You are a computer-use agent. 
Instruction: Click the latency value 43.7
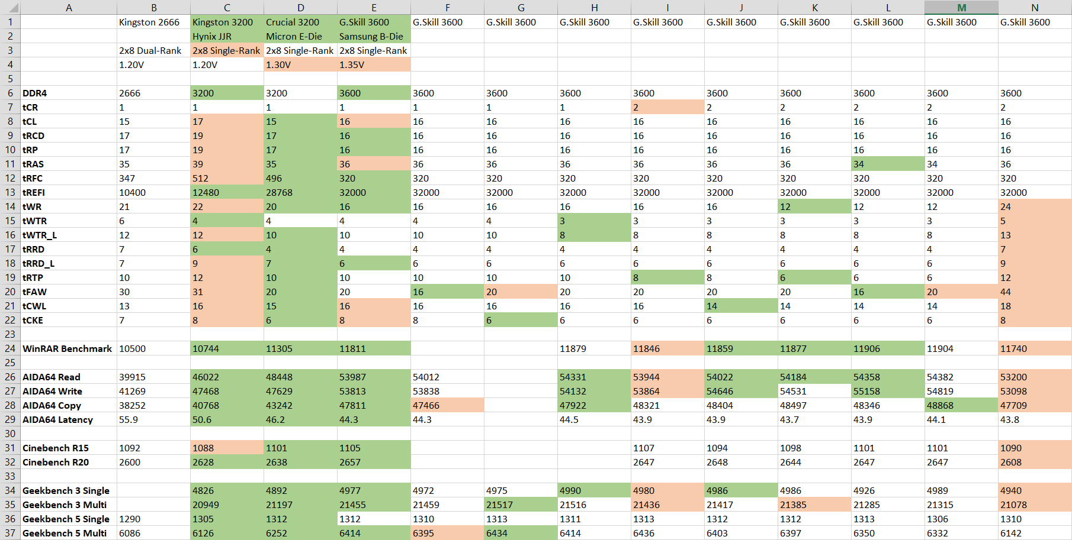pos(814,419)
